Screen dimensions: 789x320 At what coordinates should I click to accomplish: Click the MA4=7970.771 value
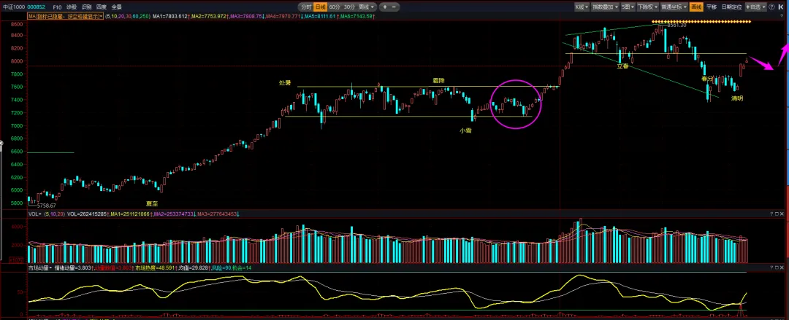coord(284,17)
